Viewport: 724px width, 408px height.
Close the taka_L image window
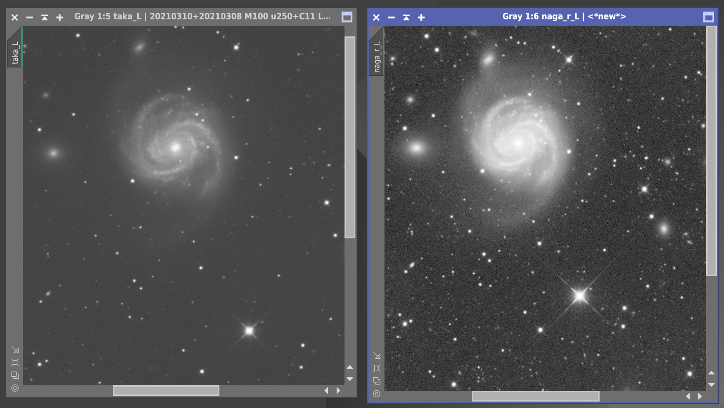tap(14, 17)
